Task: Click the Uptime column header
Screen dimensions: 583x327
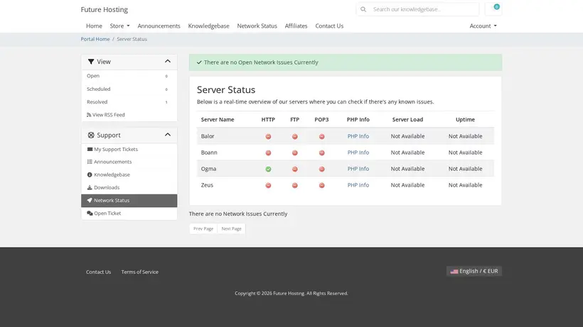Action: pos(465,119)
